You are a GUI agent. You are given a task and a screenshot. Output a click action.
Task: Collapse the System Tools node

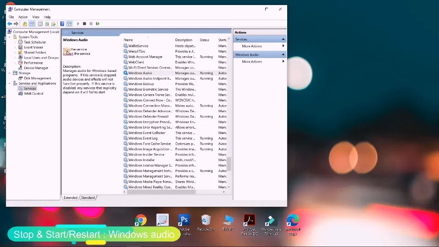10,37
